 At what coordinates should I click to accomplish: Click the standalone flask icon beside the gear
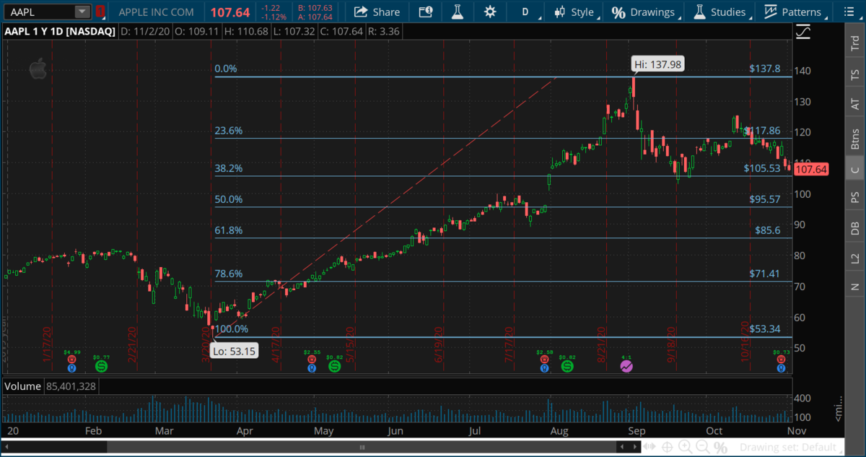(457, 12)
